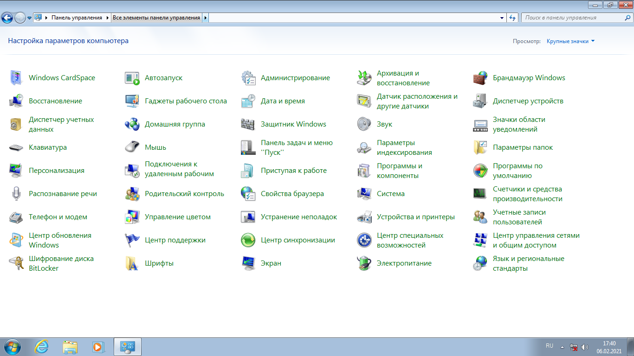Open the Язык и региональные стандарты icon

(480, 263)
